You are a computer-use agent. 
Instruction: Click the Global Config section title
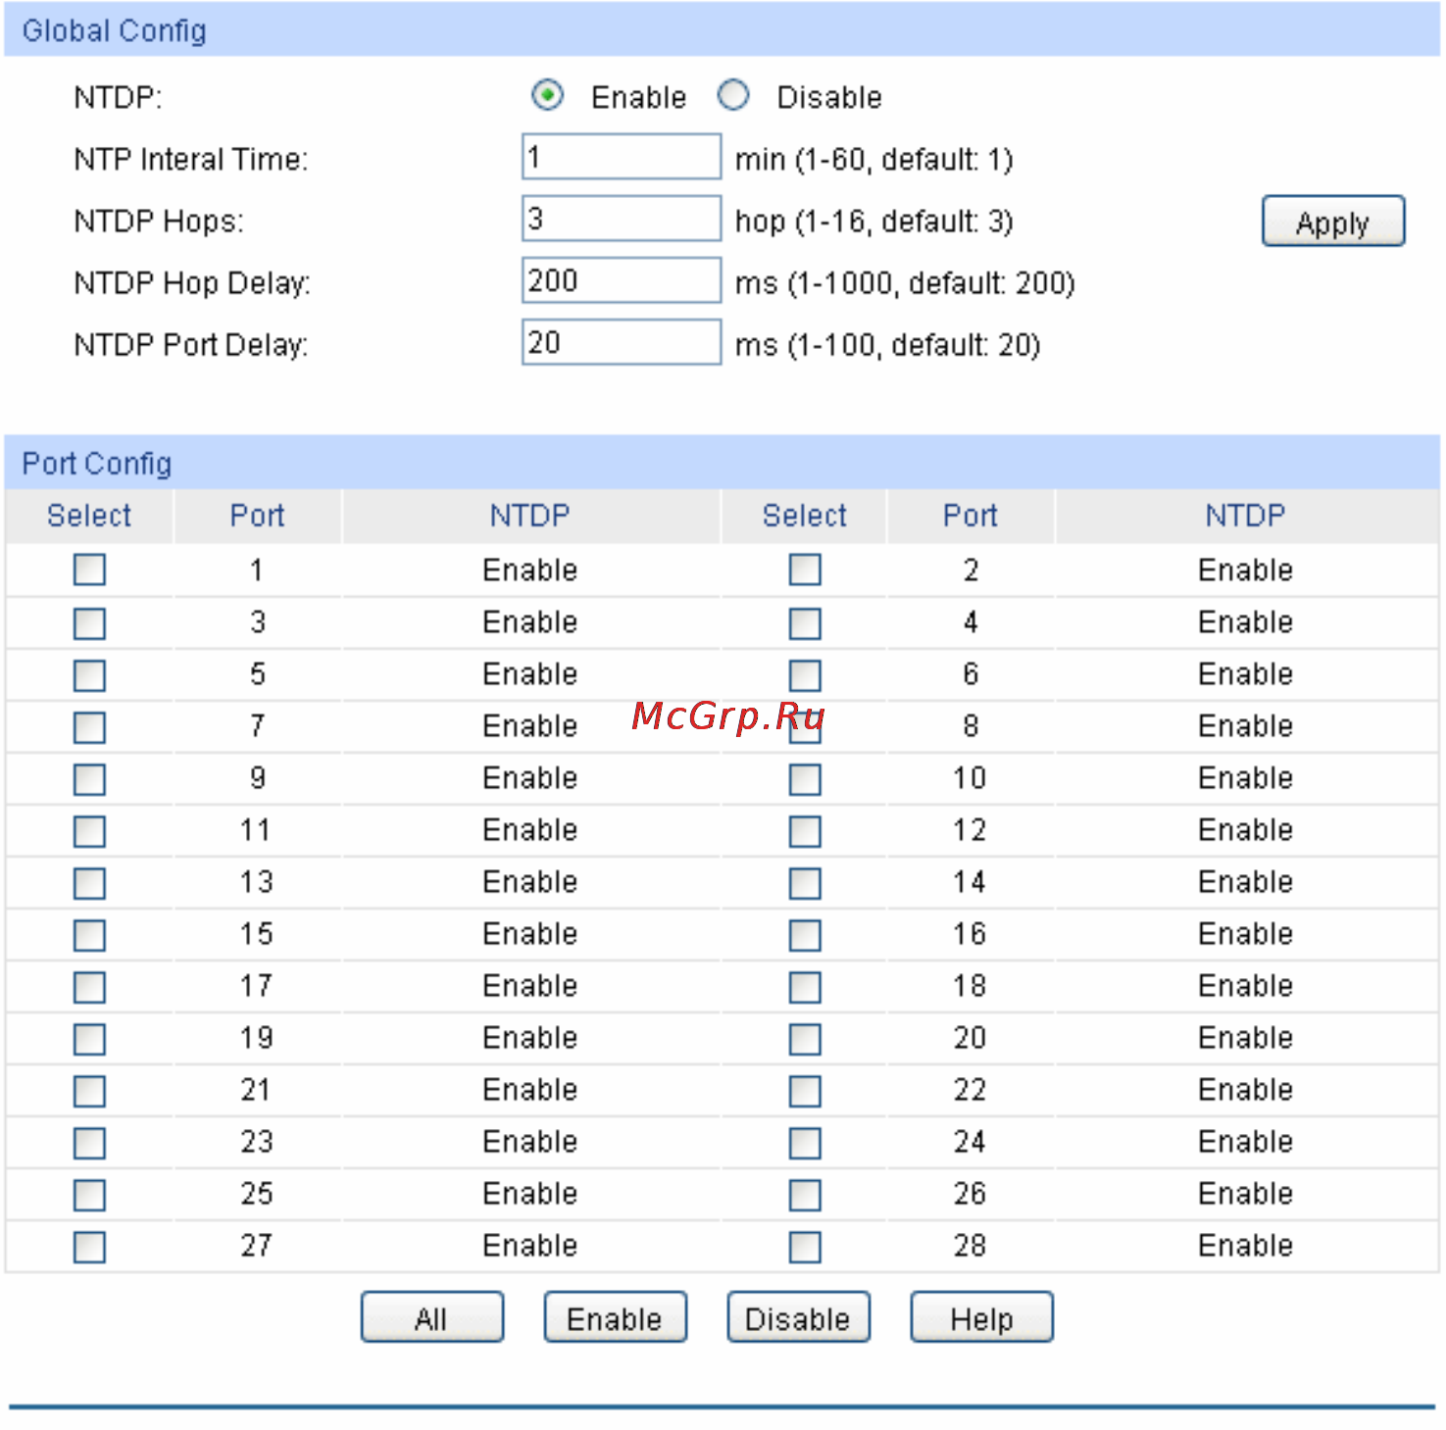tap(114, 30)
